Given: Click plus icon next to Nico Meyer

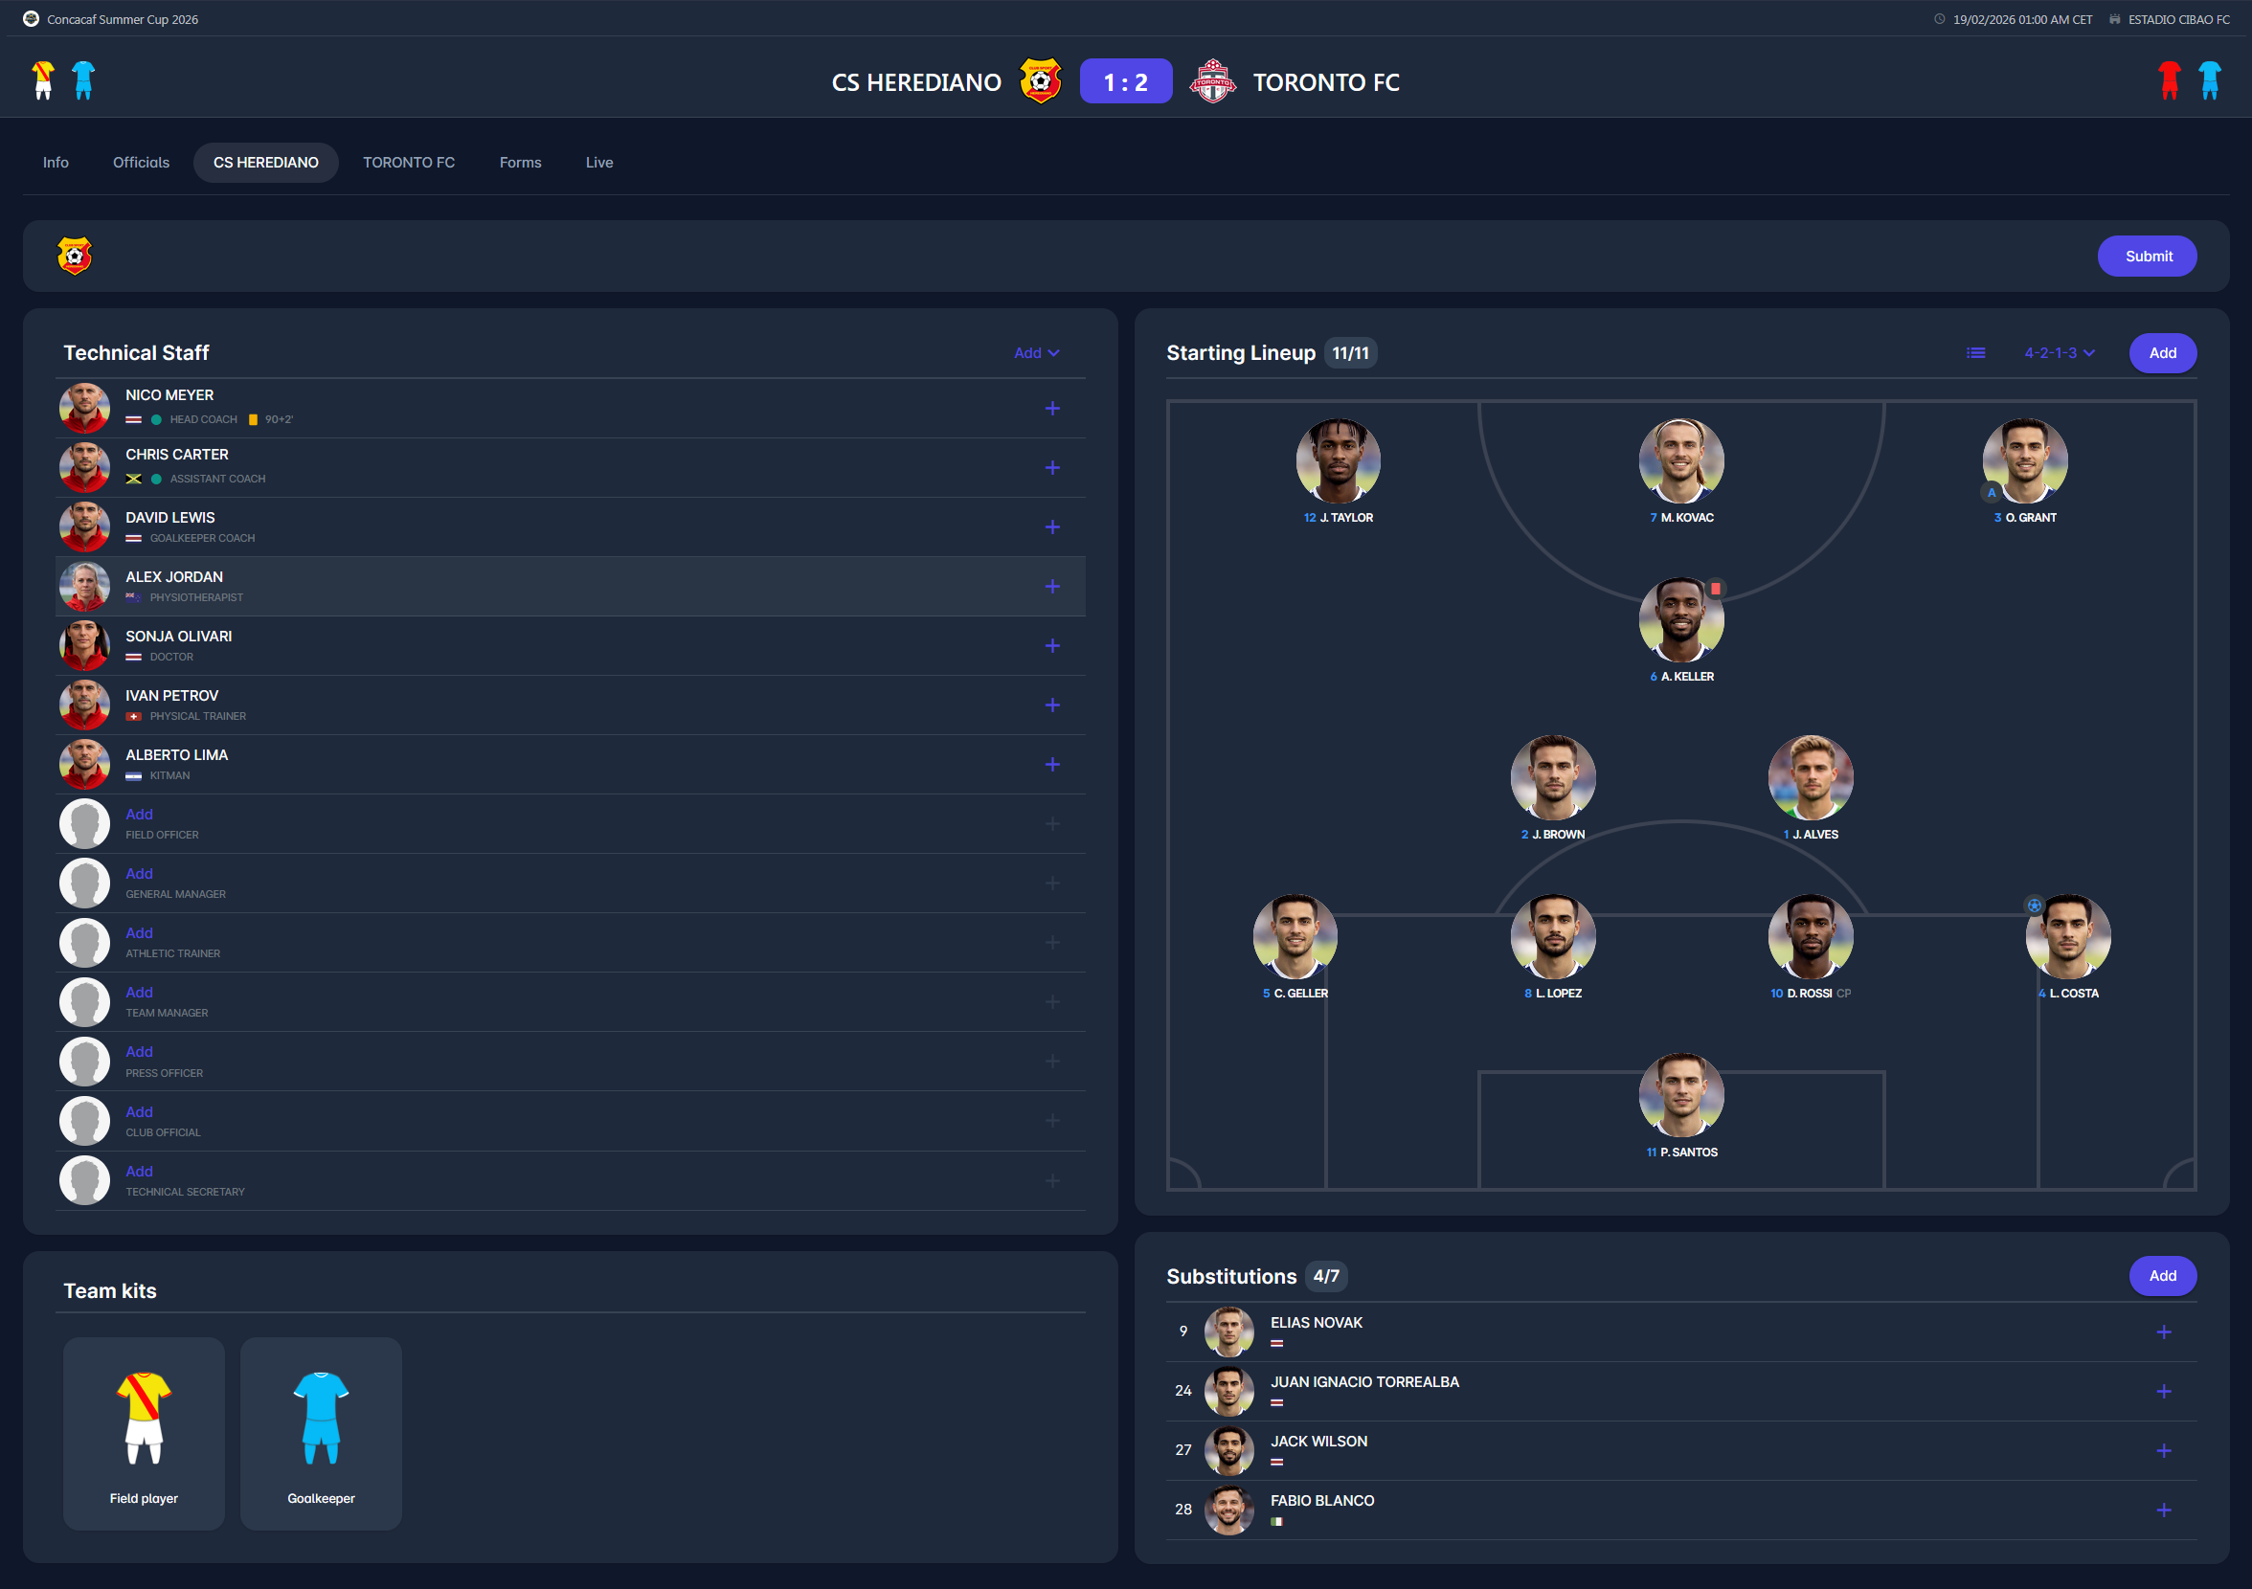Looking at the screenshot, I should 1051,408.
